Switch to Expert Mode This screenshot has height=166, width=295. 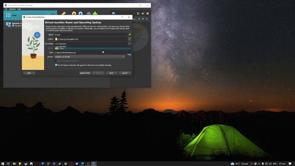point(85,73)
